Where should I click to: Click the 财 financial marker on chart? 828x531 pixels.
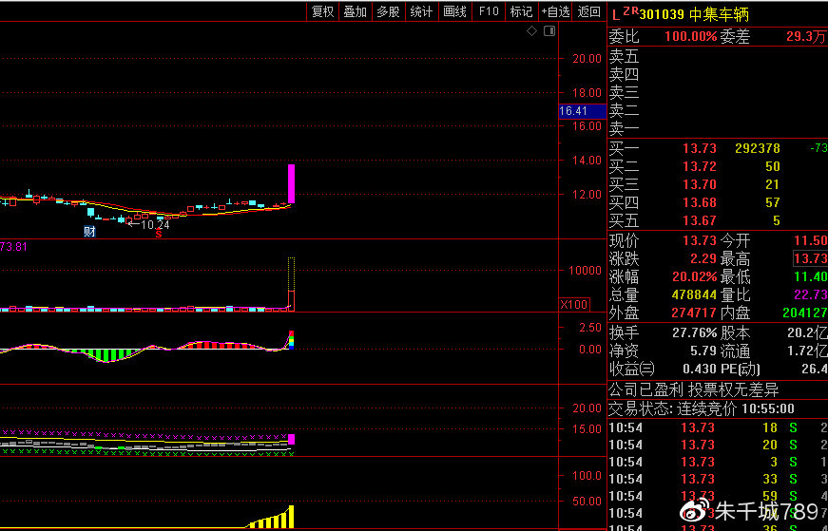pyautogui.click(x=89, y=231)
